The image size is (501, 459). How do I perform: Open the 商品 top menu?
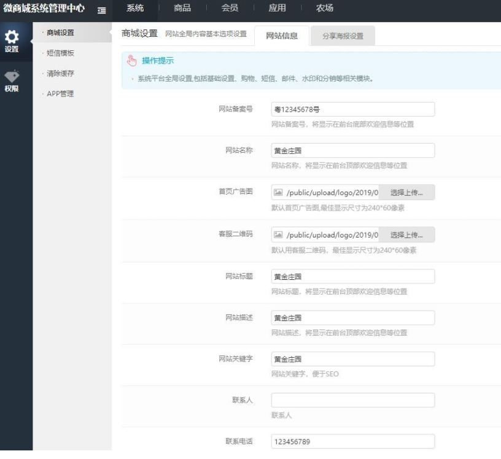click(x=182, y=8)
